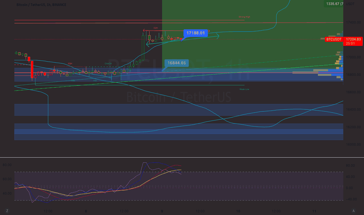Click the Strong High label
The image size is (364, 215).
pyautogui.click(x=244, y=17)
